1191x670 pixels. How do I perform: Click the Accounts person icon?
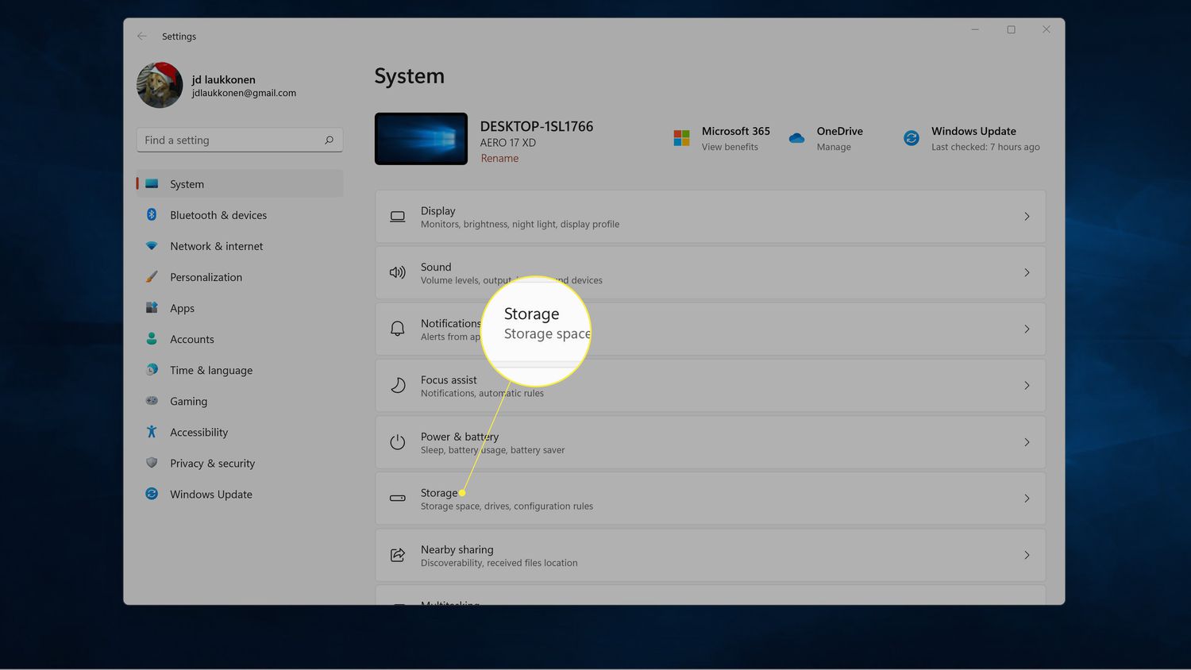[152, 338]
